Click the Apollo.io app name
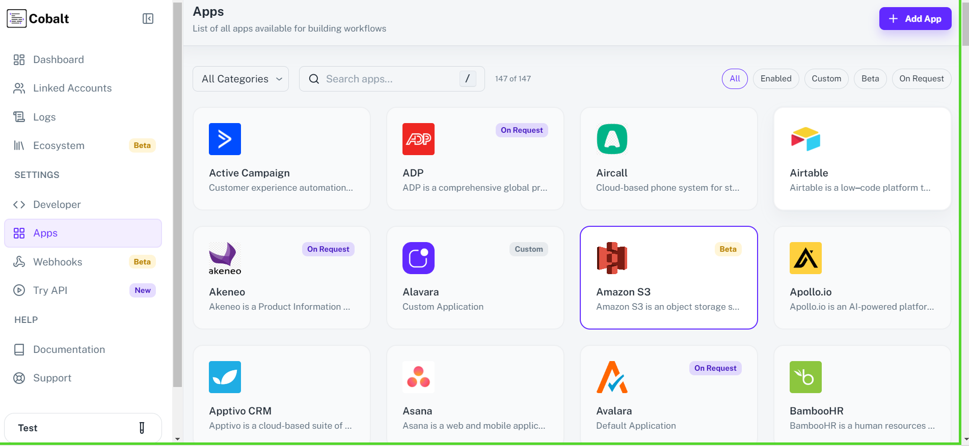 pos(811,292)
